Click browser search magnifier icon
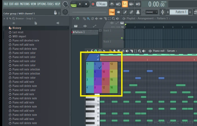This screenshot has height=126, width=197. [x=14, y=19]
